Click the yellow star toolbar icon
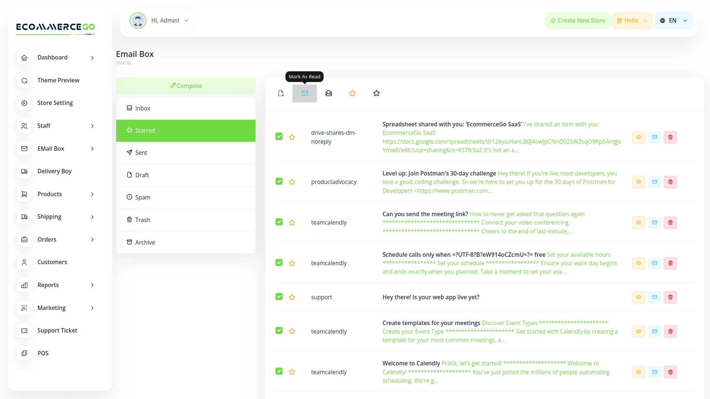 tap(352, 93)
